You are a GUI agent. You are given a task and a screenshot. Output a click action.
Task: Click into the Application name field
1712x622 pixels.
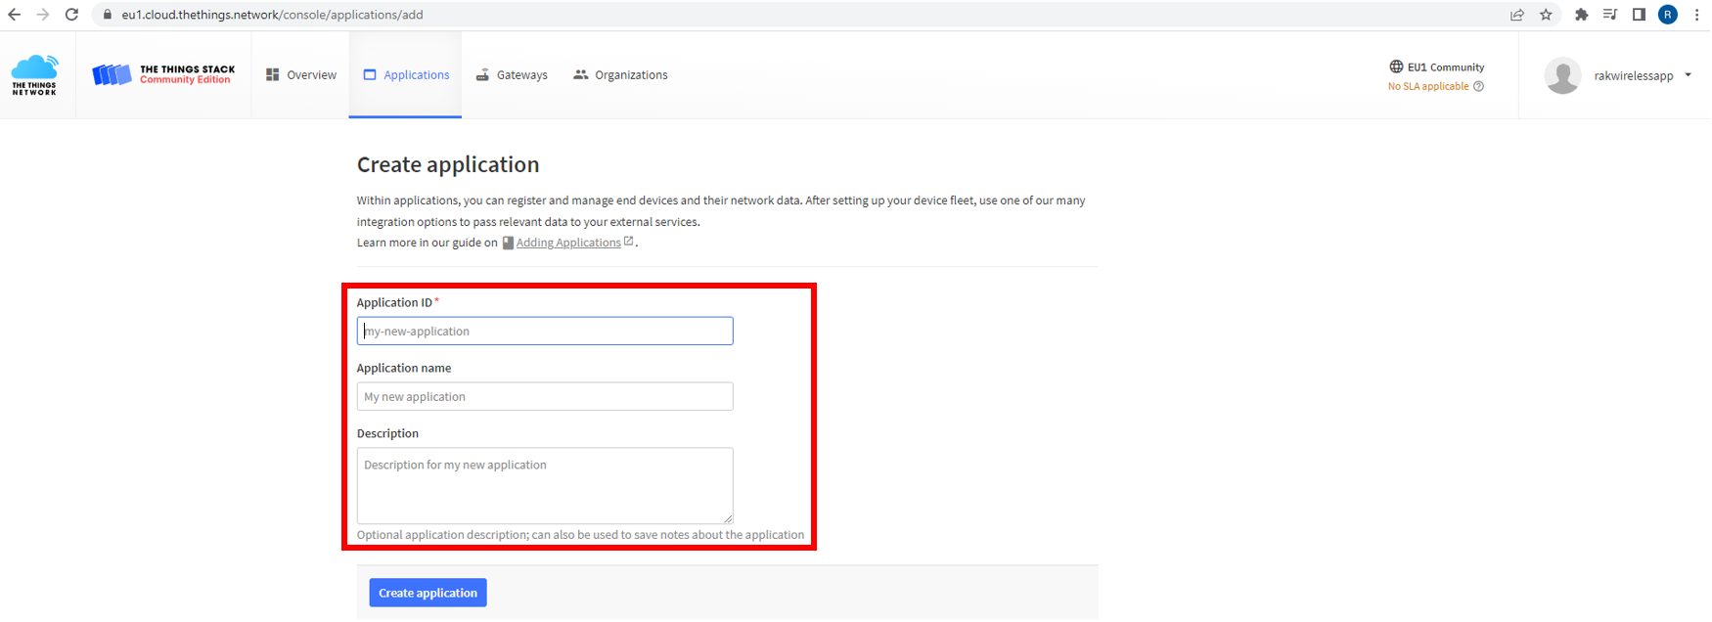(545, 396)
